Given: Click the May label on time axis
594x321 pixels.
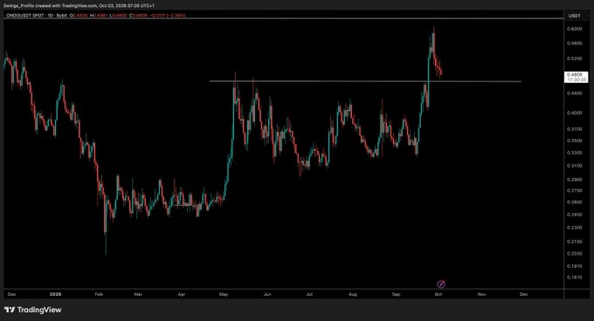Looking at the screenshot, I should point(224,294).
